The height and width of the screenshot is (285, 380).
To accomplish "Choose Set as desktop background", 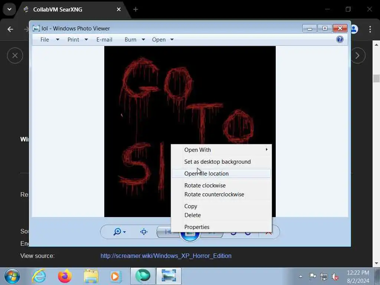I will click(x=221, y=162).
